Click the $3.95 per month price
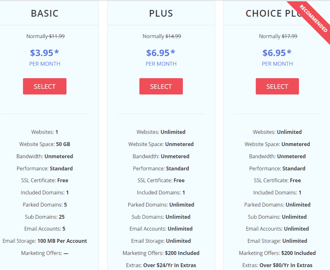This screenshot has height=270, width=330. click(x=44, y=53)
